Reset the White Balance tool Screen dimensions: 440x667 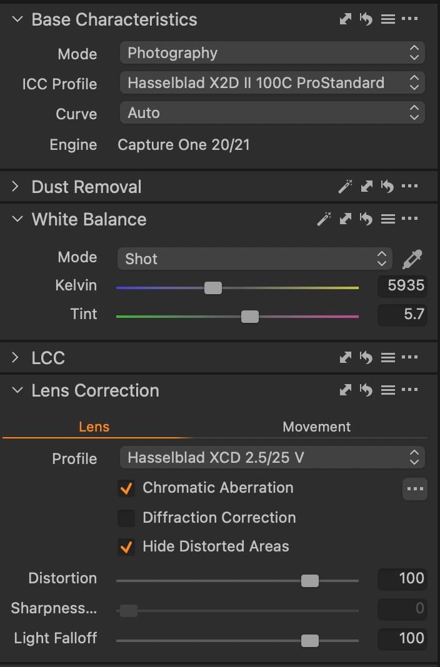click(366, 219)
